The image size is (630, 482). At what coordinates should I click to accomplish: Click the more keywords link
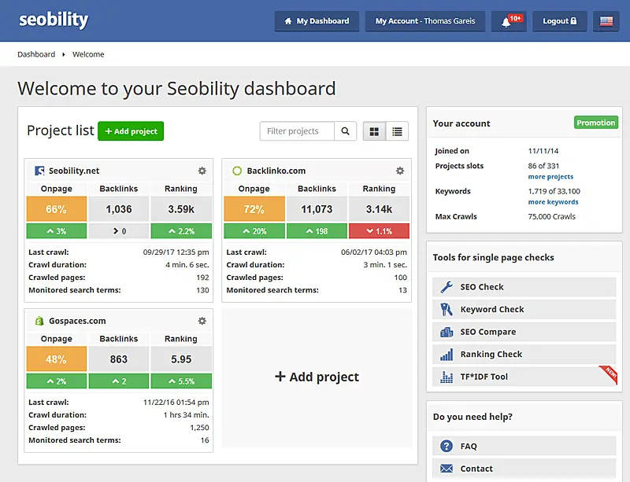(553, 201)
